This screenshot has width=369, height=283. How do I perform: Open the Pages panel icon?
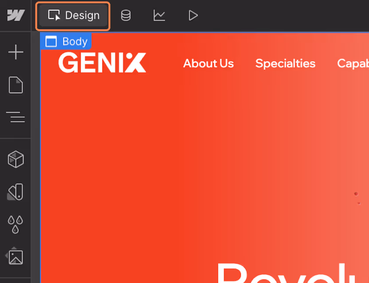coord(16,85)
